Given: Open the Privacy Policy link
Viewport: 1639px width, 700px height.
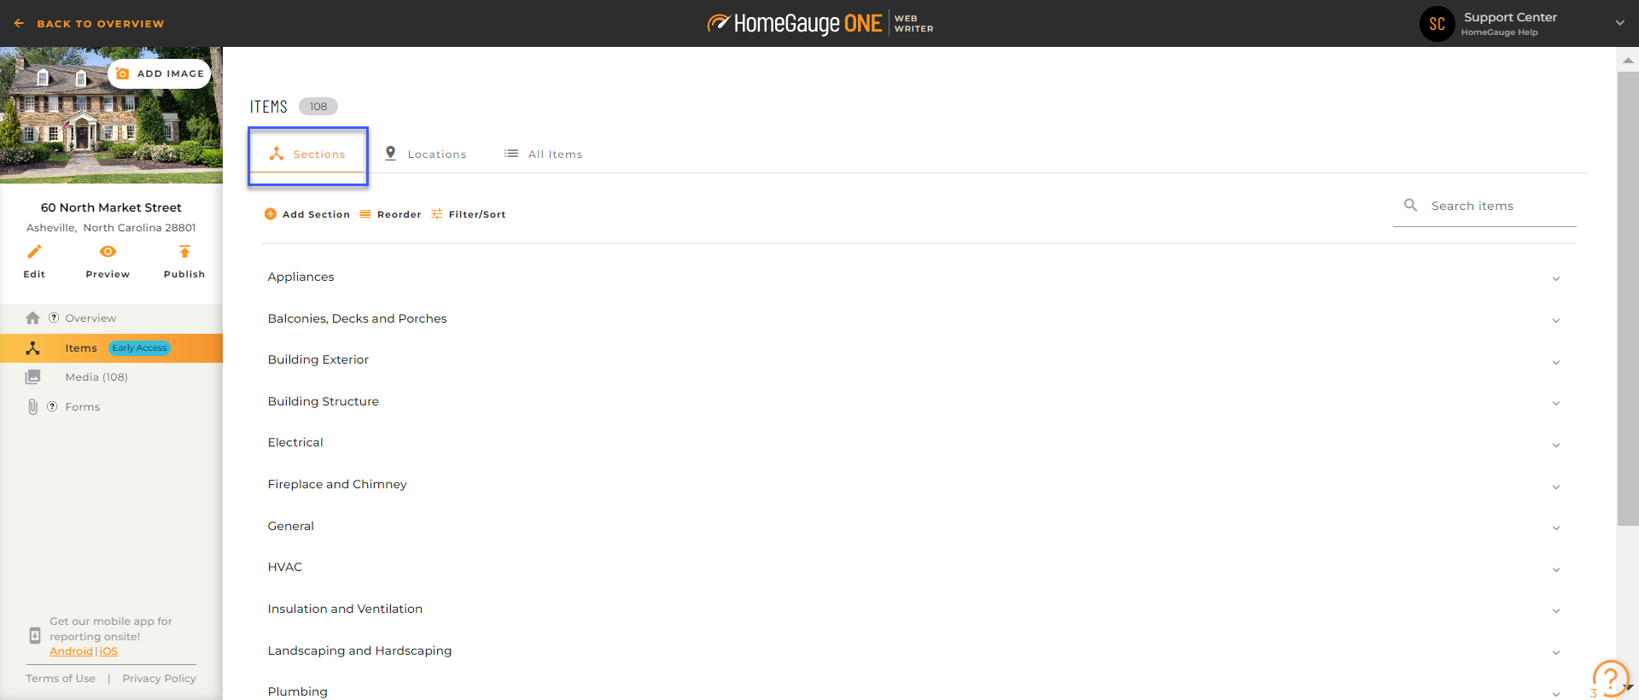Looking at the screenshot, I should click(159, 679).
